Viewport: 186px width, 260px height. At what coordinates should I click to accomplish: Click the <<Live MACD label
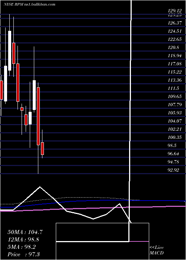[x=157, y=250]
